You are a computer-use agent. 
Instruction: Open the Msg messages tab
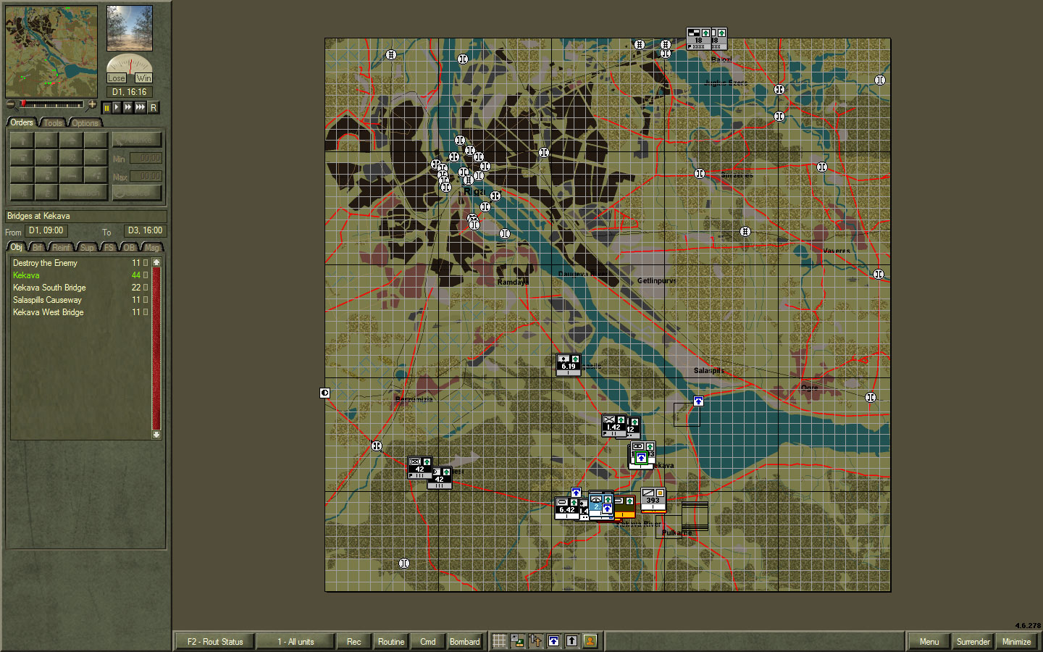[151, 247]
